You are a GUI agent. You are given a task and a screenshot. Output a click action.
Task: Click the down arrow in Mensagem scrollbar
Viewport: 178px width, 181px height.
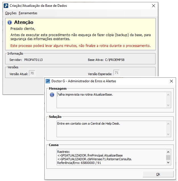(168, 105)
